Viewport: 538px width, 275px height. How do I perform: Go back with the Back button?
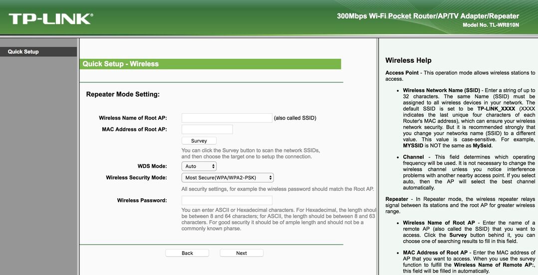coord(187,253)
